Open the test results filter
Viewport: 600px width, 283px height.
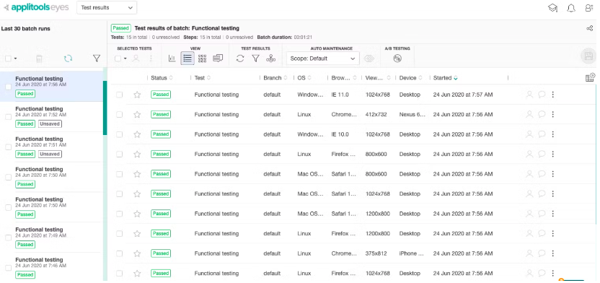255,58
